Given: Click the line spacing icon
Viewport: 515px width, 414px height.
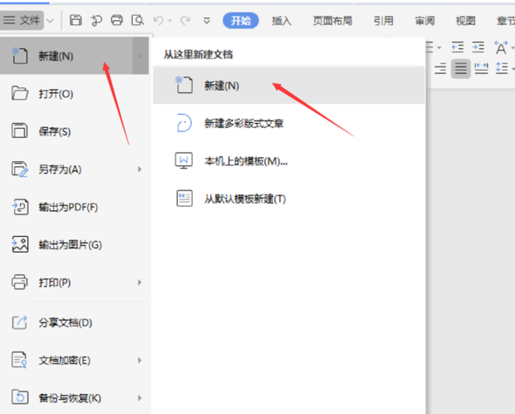Looking at the screenshot, I should [x=502, y=68].
